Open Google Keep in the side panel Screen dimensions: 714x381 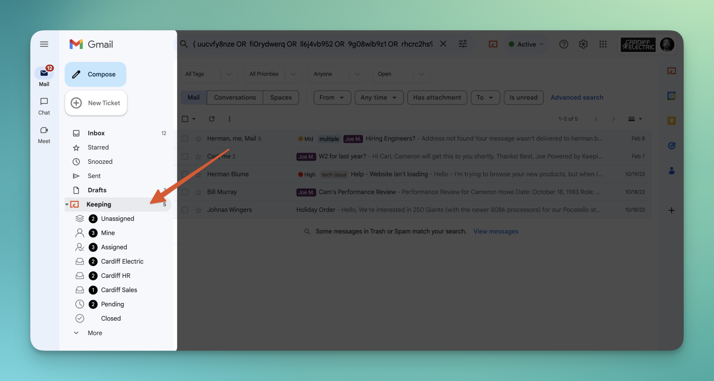671,121
